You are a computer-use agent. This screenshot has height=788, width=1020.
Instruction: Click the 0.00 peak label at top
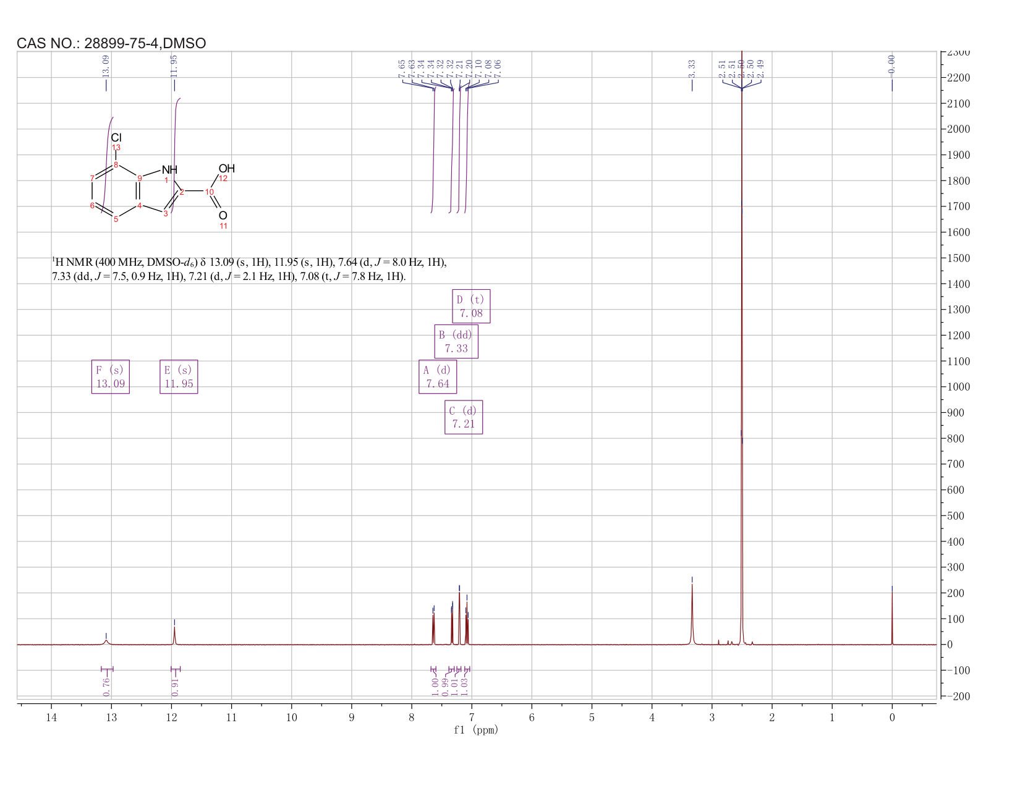[891, 65]
